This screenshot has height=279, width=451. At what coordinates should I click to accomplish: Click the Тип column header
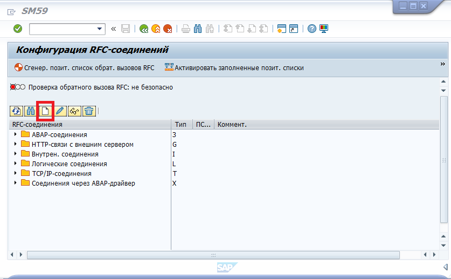pos(181,125)
